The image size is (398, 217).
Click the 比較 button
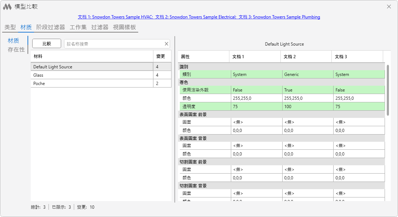pyautogui.click(x=47, y=43)
